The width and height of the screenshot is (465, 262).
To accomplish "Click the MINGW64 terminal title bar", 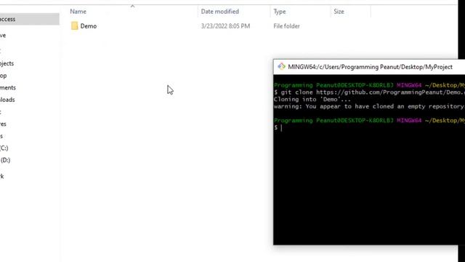I will point(370,67).
